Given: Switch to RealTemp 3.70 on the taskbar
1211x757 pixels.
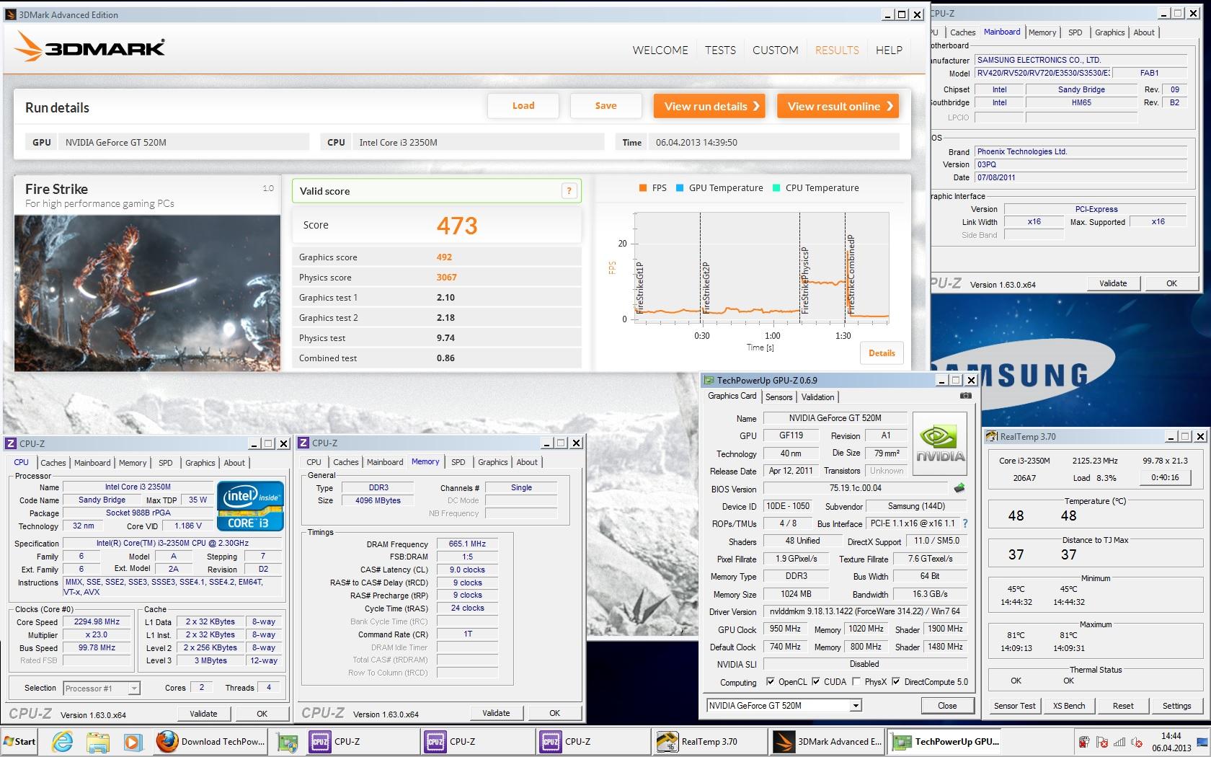Looking at the screenshot, I should (x=709, y=741).
